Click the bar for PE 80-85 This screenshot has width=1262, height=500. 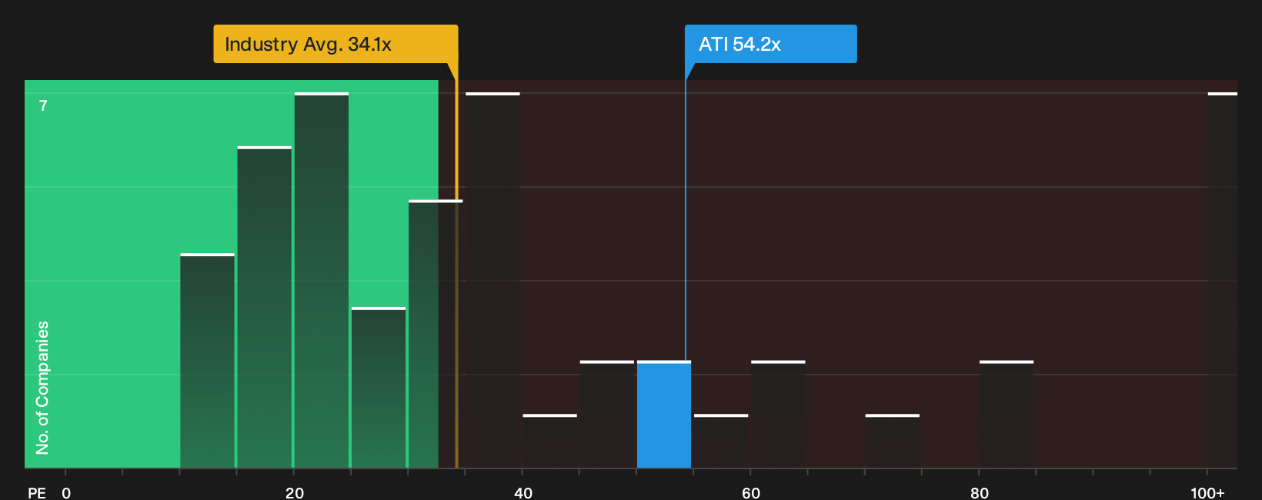coord(1007,414)
